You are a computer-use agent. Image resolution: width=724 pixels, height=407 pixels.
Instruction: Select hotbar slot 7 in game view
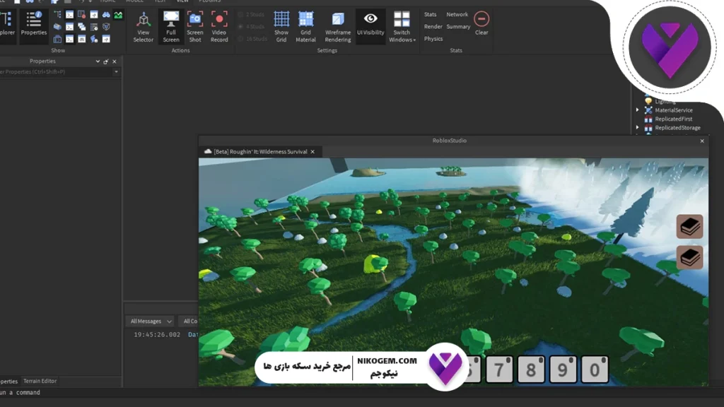[499, 369]
